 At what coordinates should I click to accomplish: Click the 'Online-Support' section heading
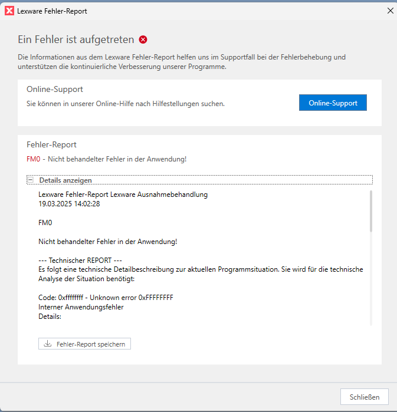pyautogui.click(x=55, y=90)
